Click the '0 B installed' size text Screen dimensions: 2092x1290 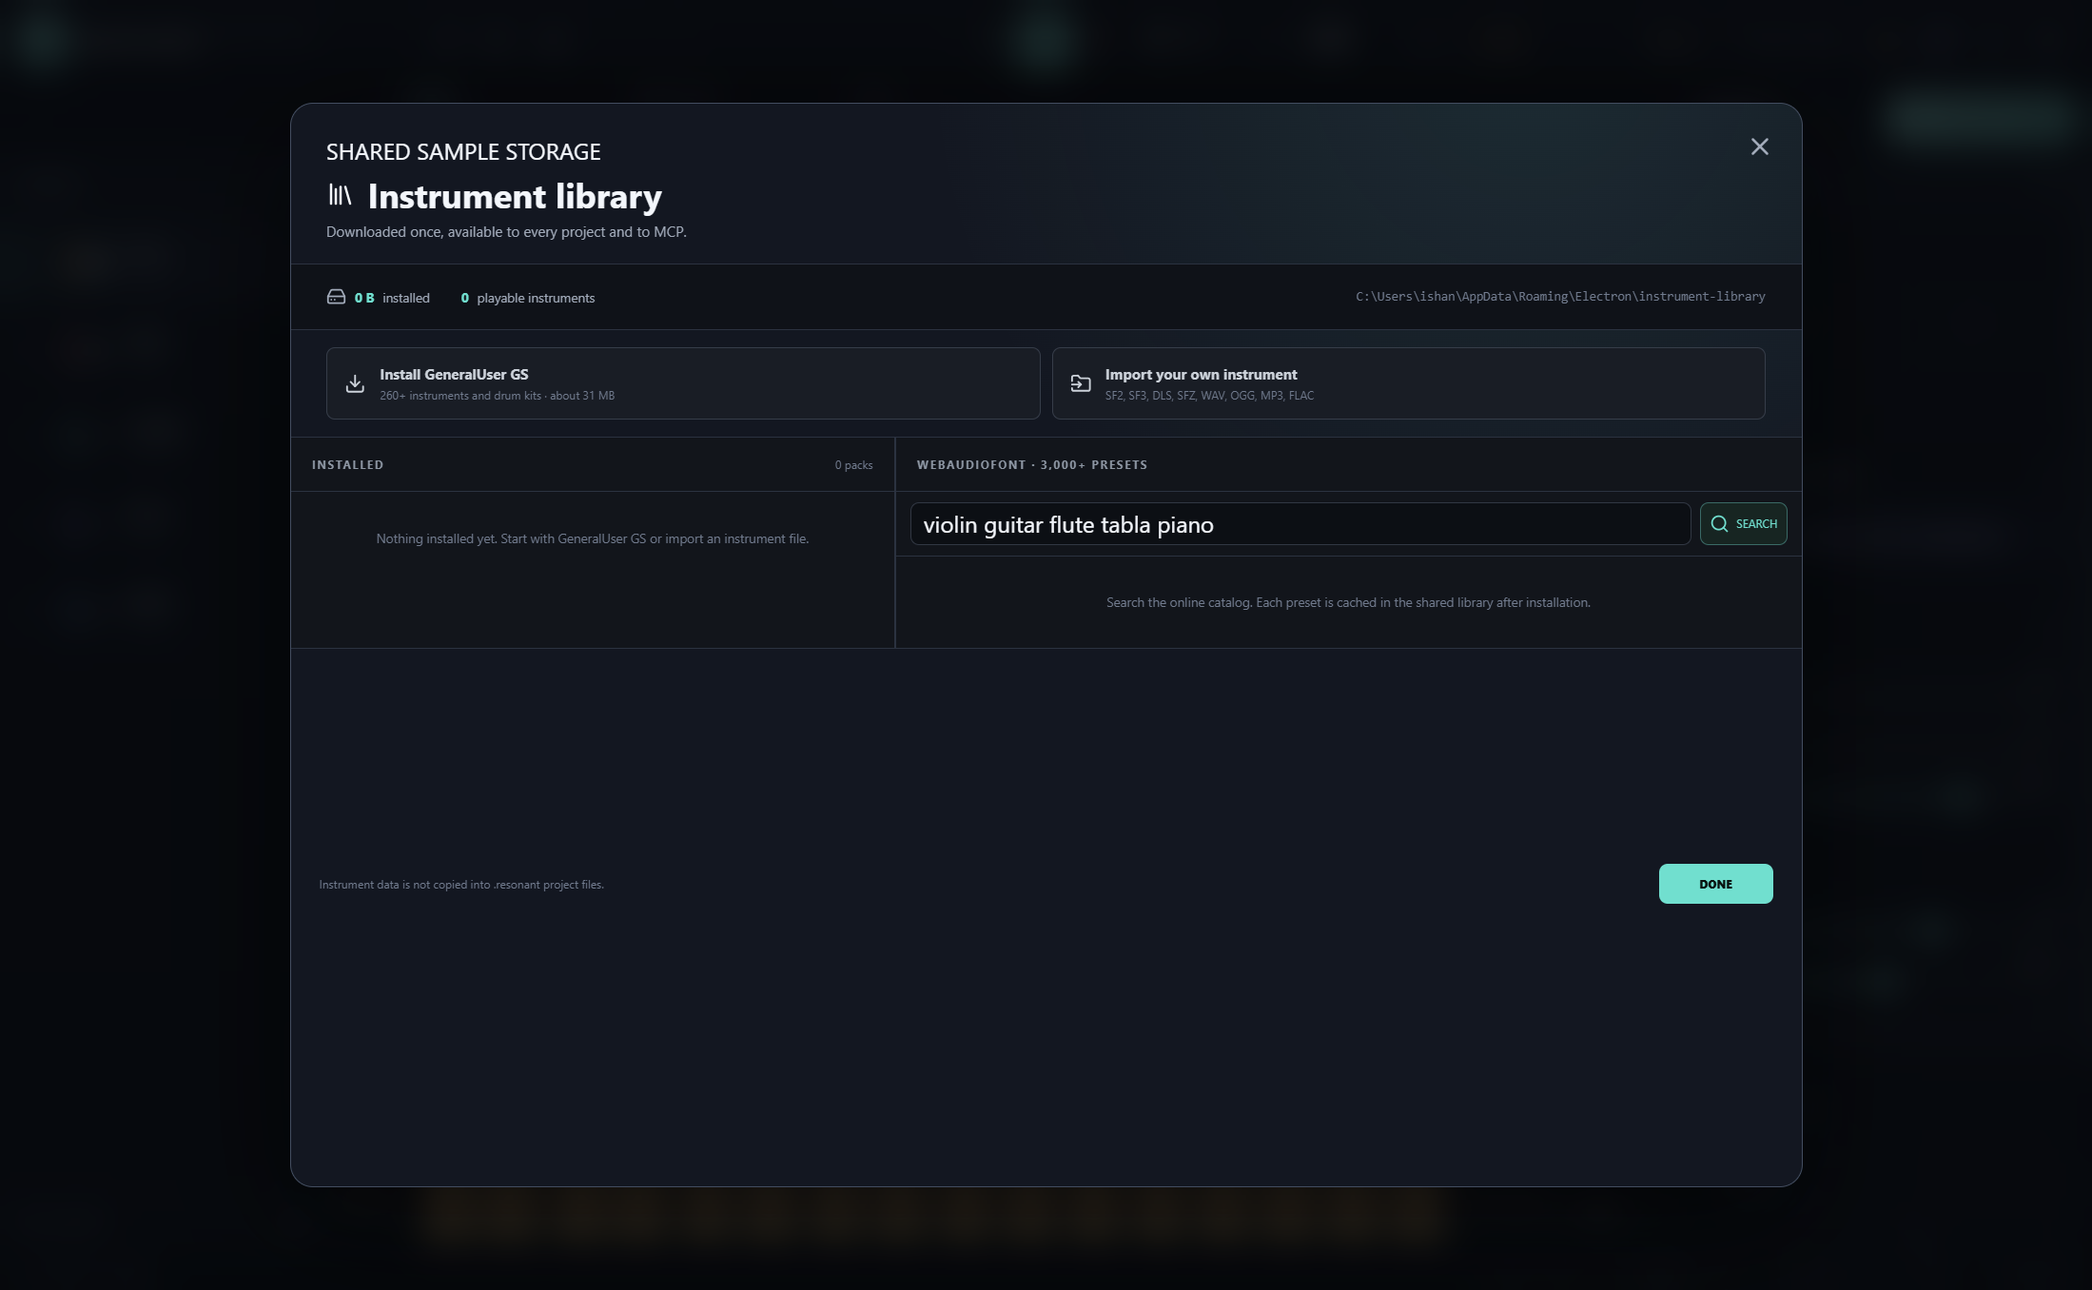click(x=392, y=298)
